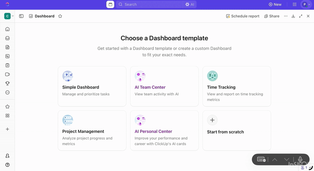Viewport: 314px width, 171px height.
Task: Open Clips video icon in sidebar
Action: coord(7,75)
